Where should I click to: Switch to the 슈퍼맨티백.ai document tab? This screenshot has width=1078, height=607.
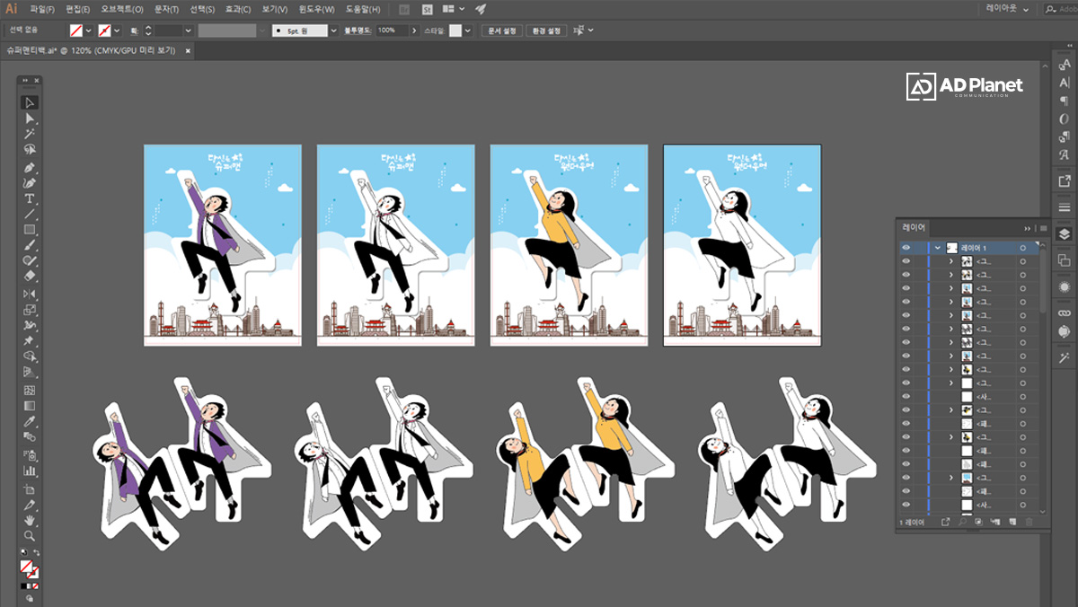click(x=92, y=50)
